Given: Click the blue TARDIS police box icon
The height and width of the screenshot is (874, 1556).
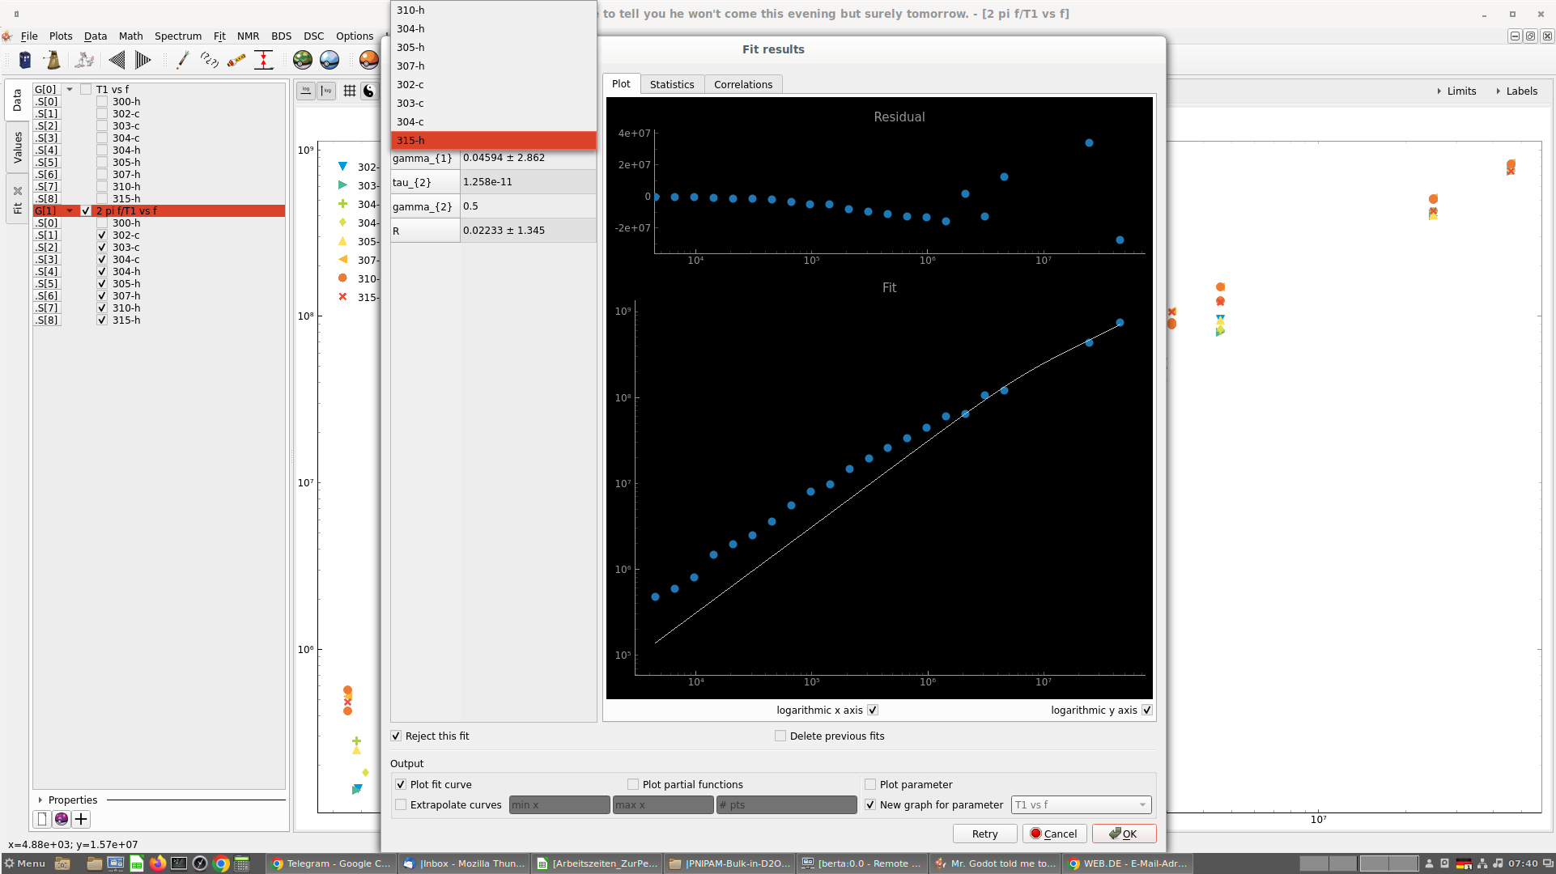Looking at the screenshot, I should click(25, 60).
